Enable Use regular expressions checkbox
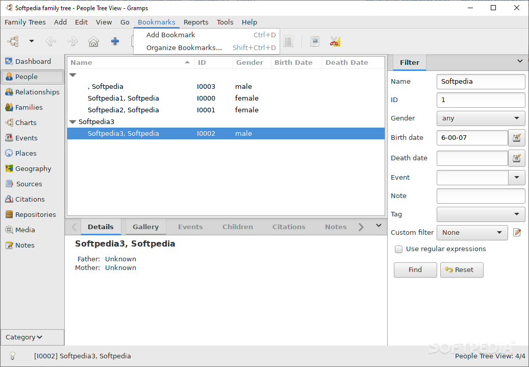Viewport: 529px width, 367px height. tap(398, 249)
